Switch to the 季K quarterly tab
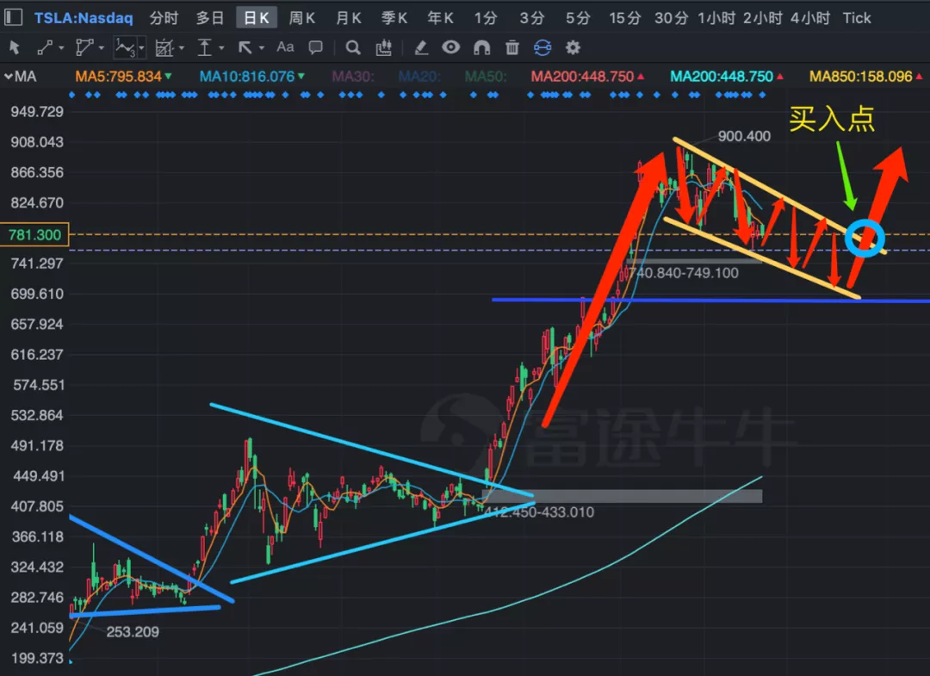930x676 pixels. tap(394, 18)
